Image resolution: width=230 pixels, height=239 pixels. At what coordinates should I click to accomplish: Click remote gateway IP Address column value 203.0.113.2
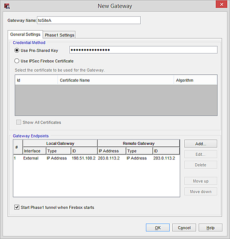109,158
